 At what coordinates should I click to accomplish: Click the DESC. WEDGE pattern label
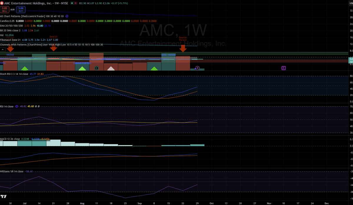169,55
